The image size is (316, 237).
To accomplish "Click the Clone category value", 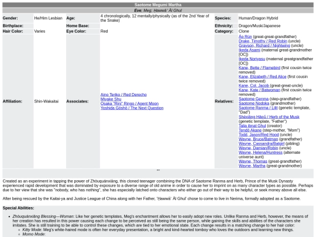I will click(243, 31).
